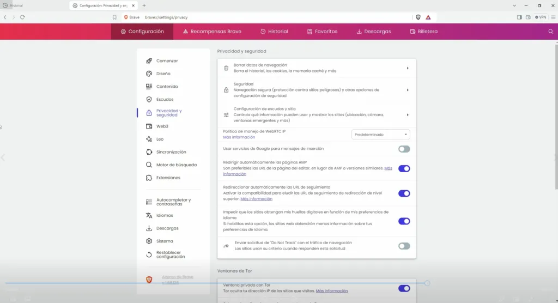Open the Recompensas Brave tab

tap(212, 31)
